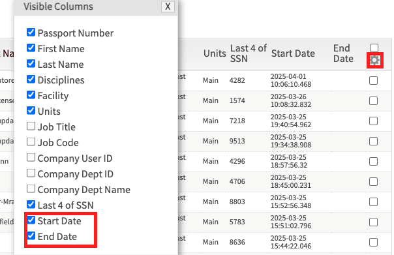Screen dimensions: 394x255
Task: Open column settings via the gear icon
Action: [x=374, y=60]
